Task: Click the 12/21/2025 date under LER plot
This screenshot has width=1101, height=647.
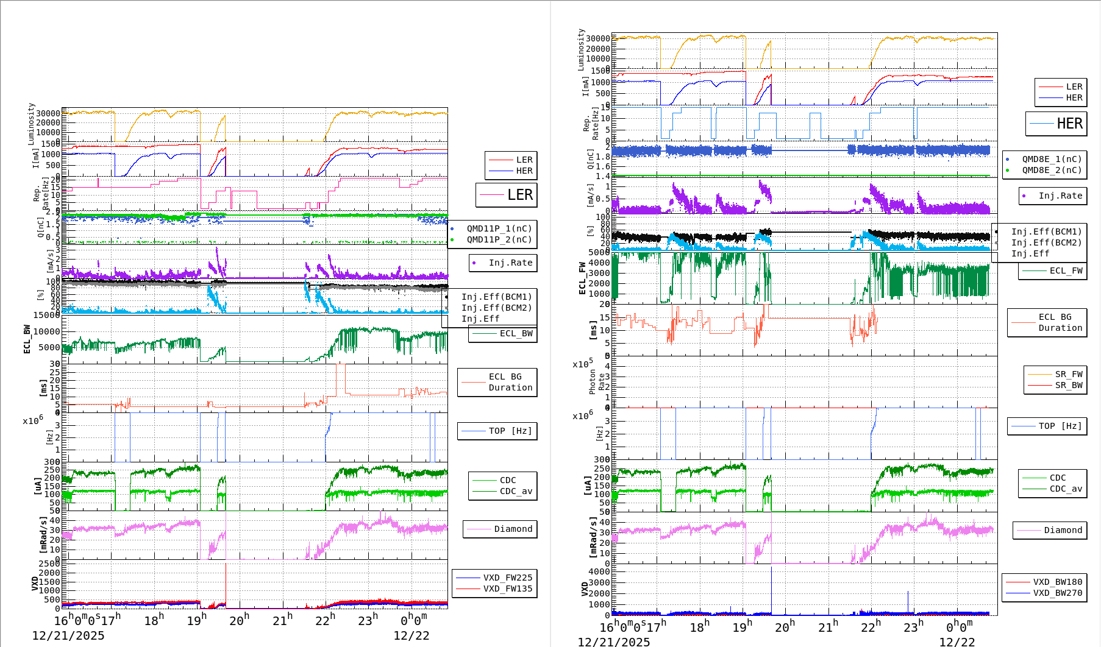Action: click(68, 635)
